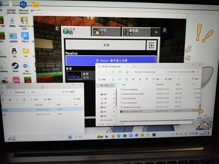Open the 1014183061 folder in sidebar
The image size is (219, 164).
point(107,120)
